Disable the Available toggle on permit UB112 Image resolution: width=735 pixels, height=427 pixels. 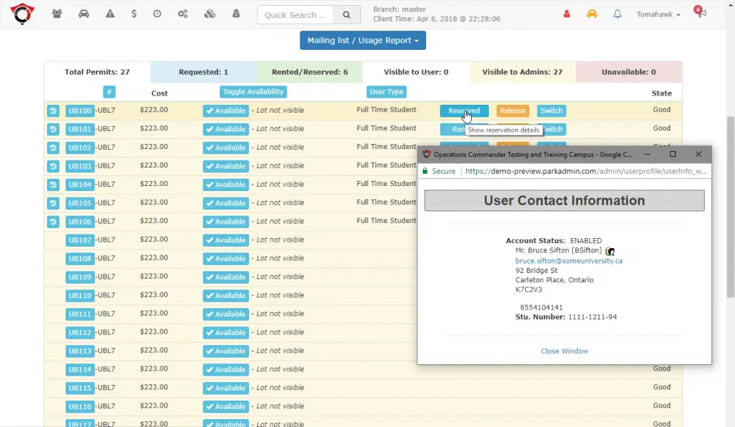point(225,332)
